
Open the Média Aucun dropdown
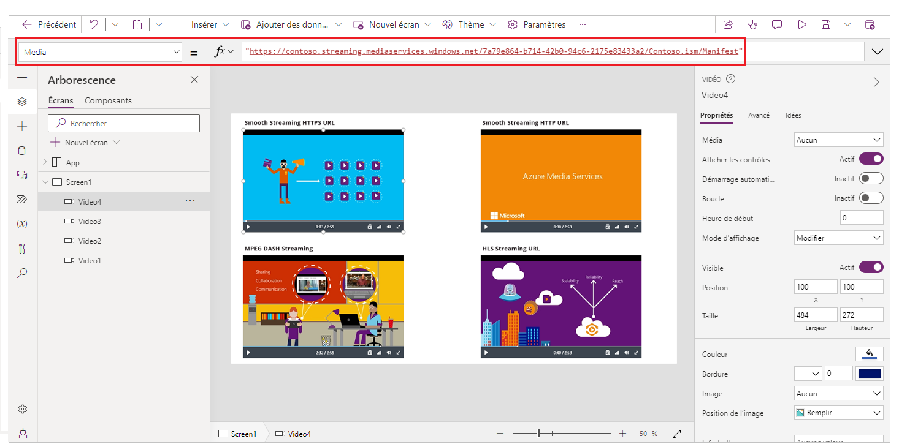point(838,140)
